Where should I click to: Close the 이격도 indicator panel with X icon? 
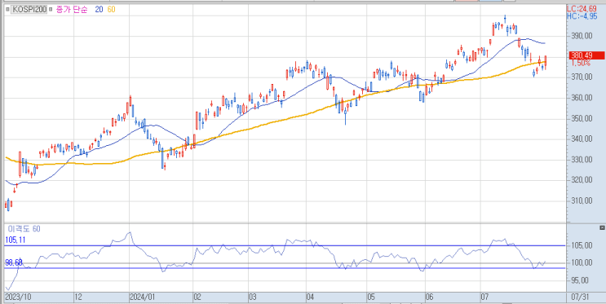coord(602,228)
